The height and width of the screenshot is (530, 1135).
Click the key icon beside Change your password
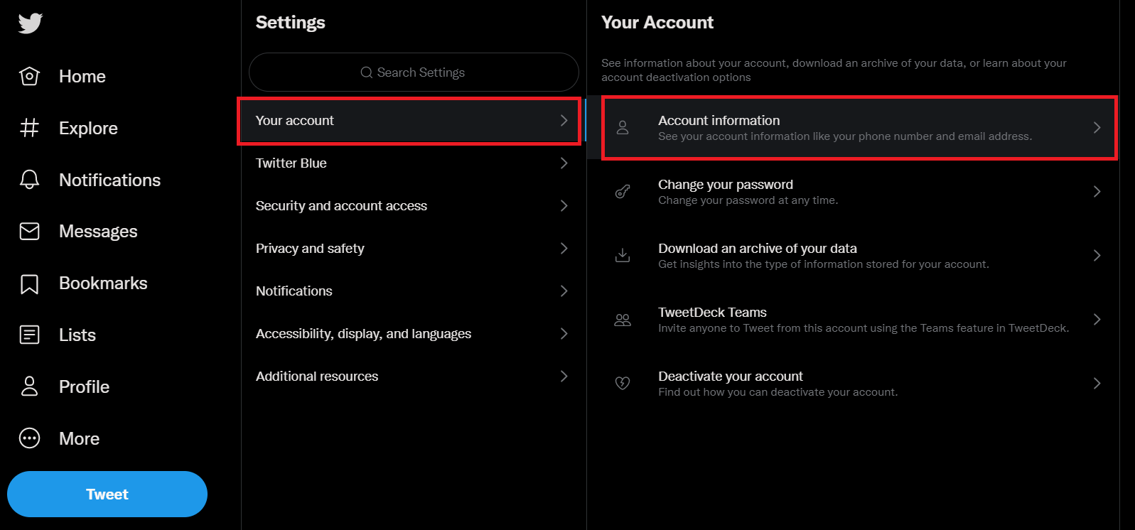click(x=623, y=192)
